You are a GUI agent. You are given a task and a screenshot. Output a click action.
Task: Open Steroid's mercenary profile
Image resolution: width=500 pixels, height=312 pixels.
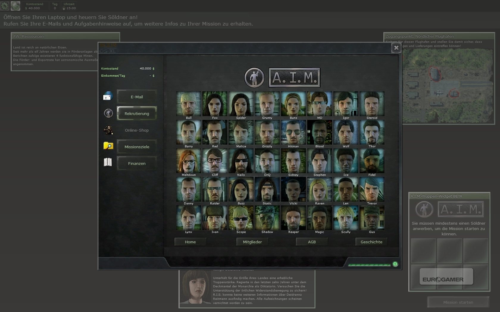pos(372,104)
